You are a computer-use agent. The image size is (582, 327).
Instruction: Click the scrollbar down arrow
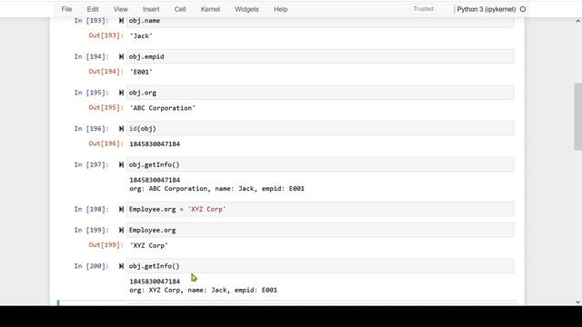tap(578, 302)
